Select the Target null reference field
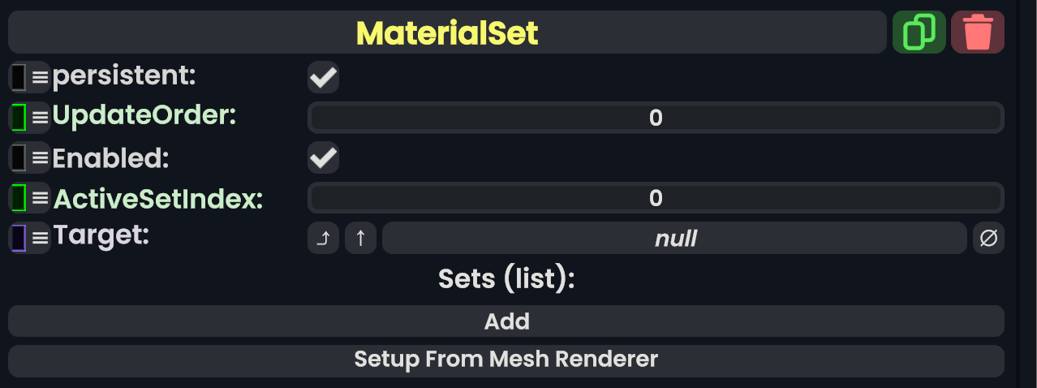The image size is (1037, 388). tap(674, 239)
